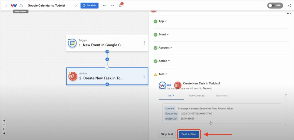
Task: Select the Google Calendar trigger step
Action: tap(107, 43)
